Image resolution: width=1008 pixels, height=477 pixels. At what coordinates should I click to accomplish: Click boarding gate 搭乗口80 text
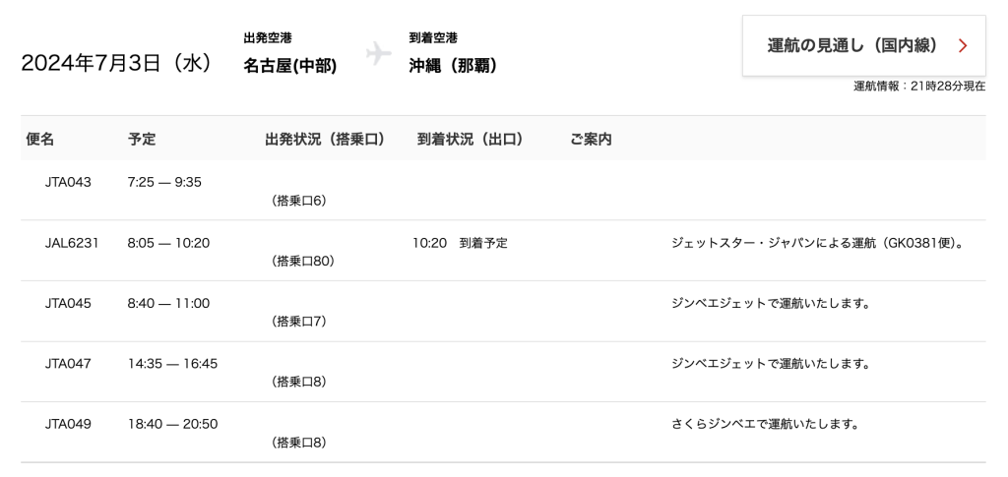tap(303, 262)
